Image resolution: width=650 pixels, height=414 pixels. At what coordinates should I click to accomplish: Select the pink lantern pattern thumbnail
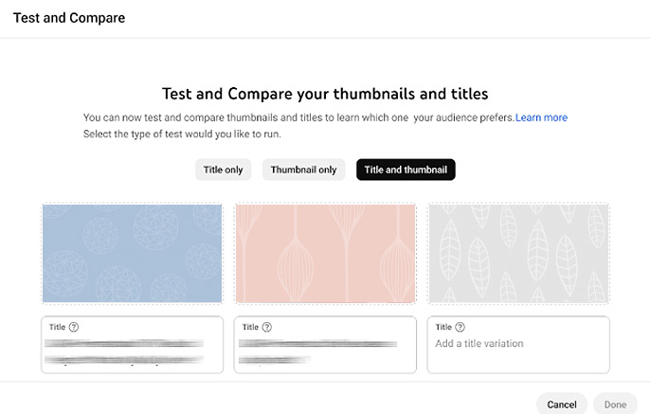[325, 253]
